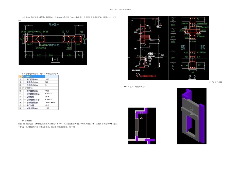Viewport: 241px width, 170px height.
Task: Select the 洞口加筋 row in property list
Action: pos(31,105)
